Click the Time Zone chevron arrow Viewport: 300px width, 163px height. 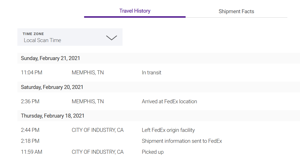pyautogui.click(x=112, y=37)
